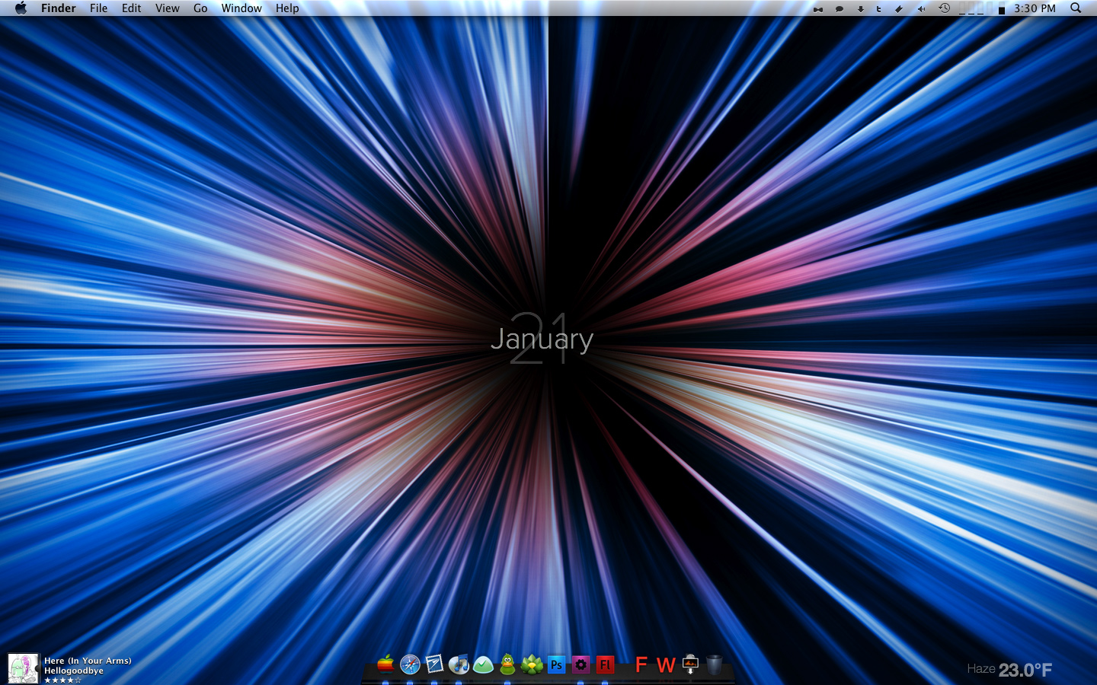Open the Downloads stack in the Dock
The image size is (1097, 685).
(690, 664)
